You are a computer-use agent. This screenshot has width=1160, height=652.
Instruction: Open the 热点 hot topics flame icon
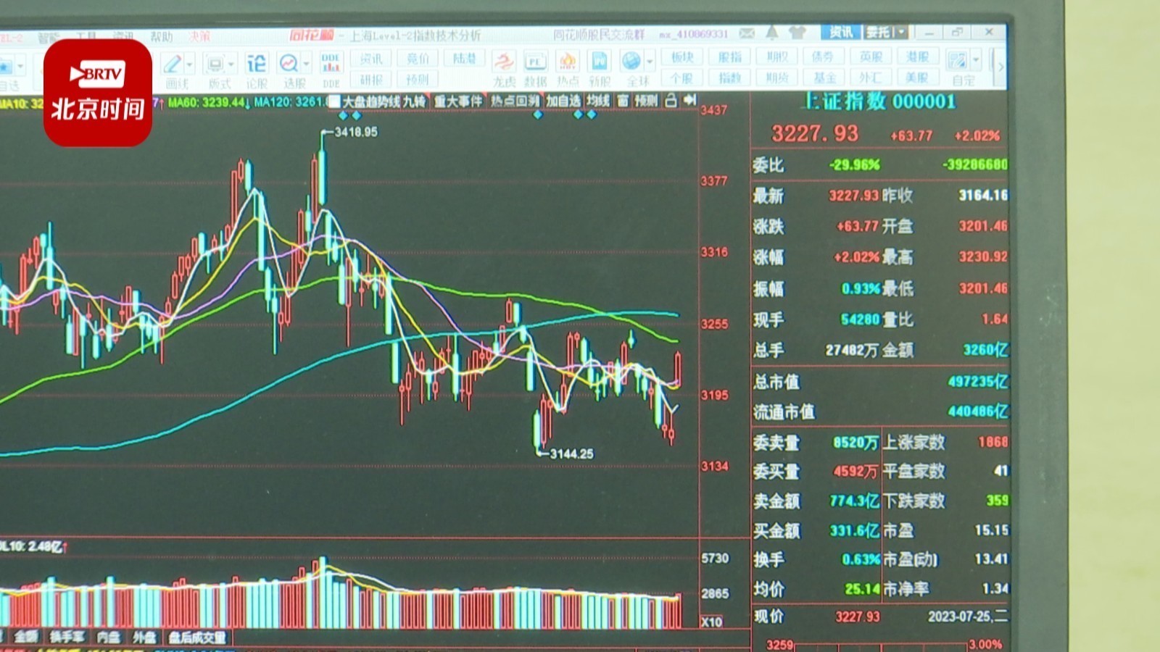tap(568, 62)
